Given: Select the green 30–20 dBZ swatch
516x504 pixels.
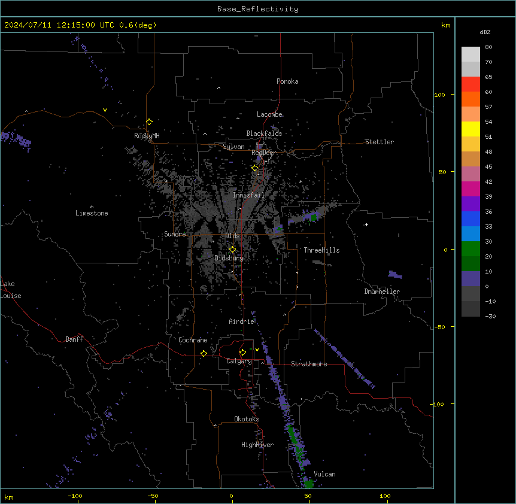Looking at the screenshot, I should tap(471, 249).
